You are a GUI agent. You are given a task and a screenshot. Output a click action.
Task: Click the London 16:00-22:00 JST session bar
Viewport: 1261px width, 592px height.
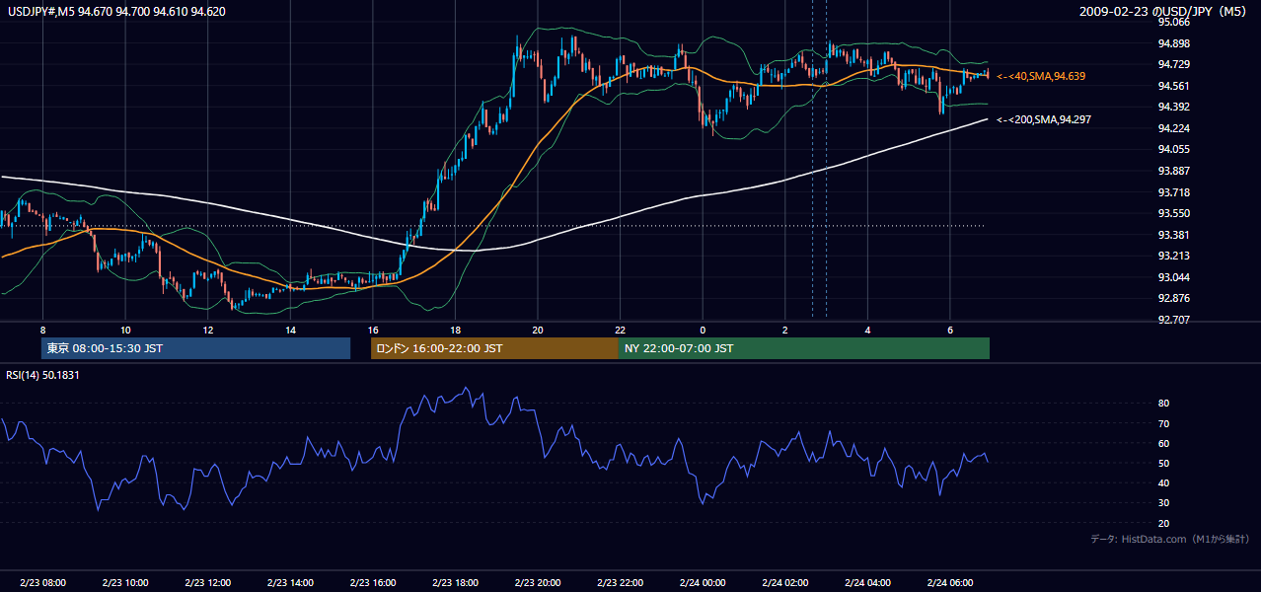pos(494,348)
